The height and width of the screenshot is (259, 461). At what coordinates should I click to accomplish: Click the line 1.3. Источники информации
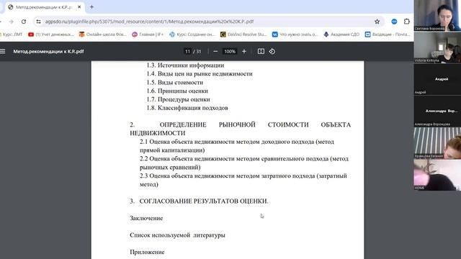185,65
